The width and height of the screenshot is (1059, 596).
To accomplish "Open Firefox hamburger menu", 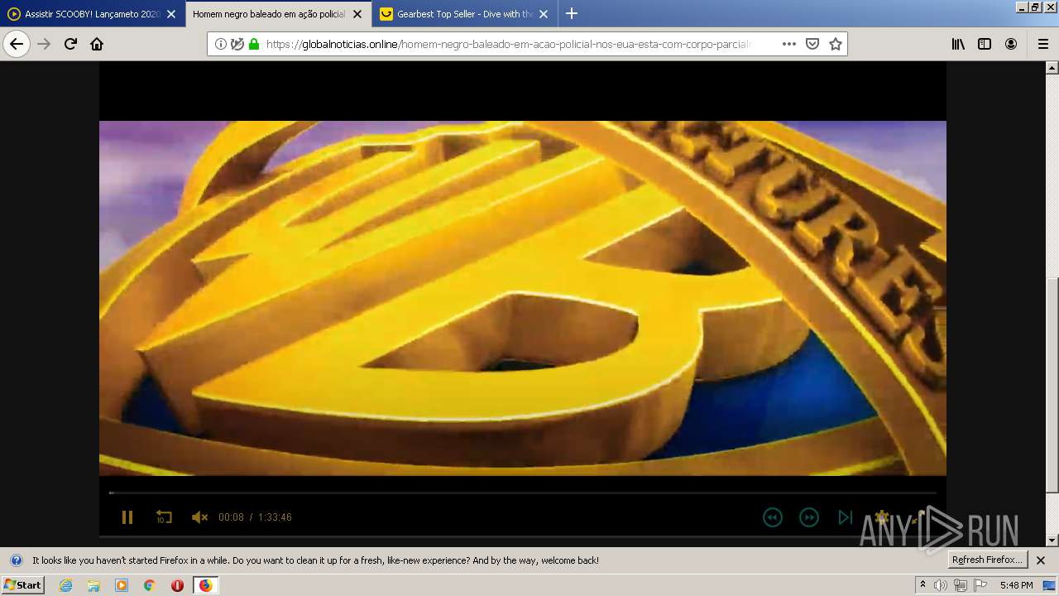I will pyautogui.click(x=1043, y=44).
